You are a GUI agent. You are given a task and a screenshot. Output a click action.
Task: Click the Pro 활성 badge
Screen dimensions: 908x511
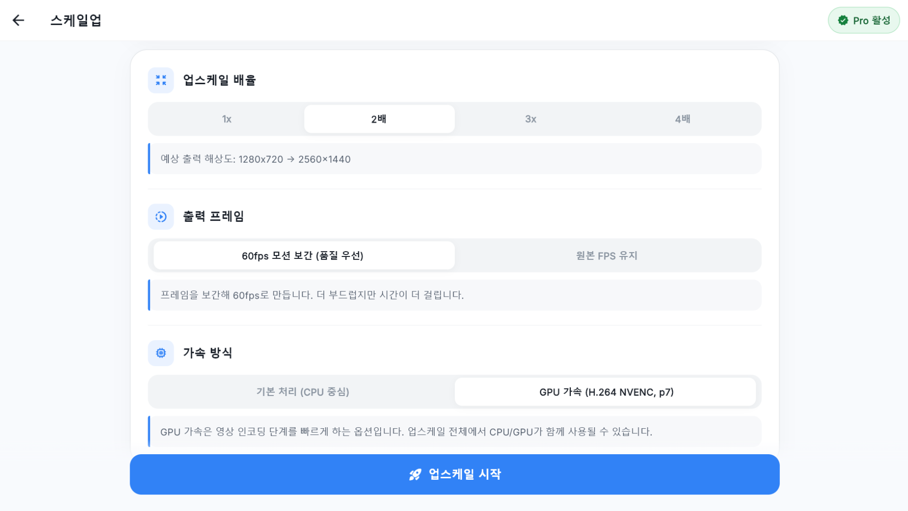pyautogui.click(x=864, y=20)
